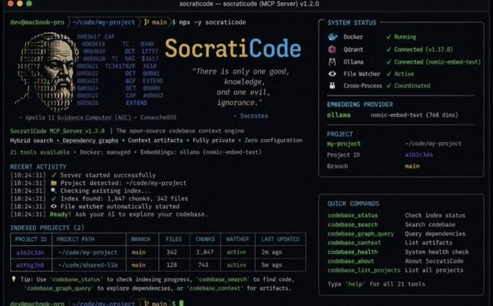
Task: Click the SYSTEM STATUS panel heading
Action: 352,22
